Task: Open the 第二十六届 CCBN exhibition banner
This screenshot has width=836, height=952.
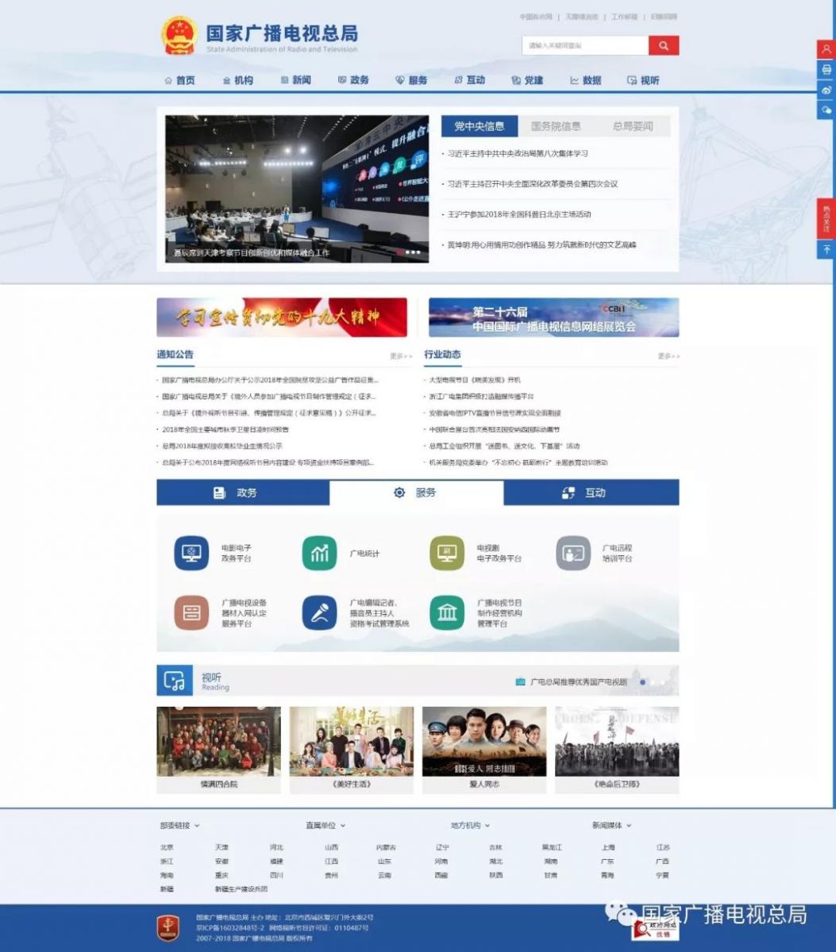Action: [x=554, y=317]
